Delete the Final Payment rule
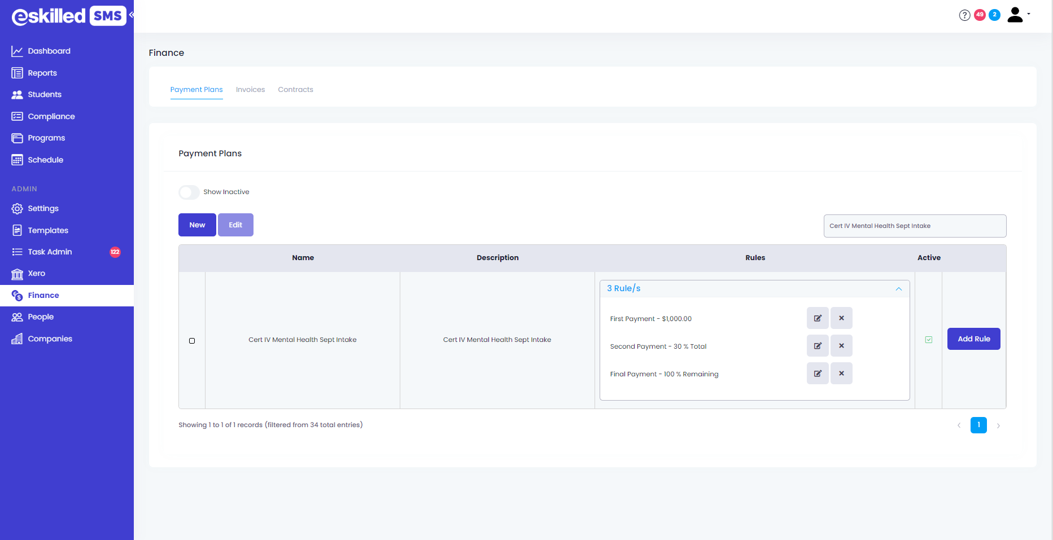Image resolution: width=1053 pixels, height=540 pixels. click(x=841, y=374)
